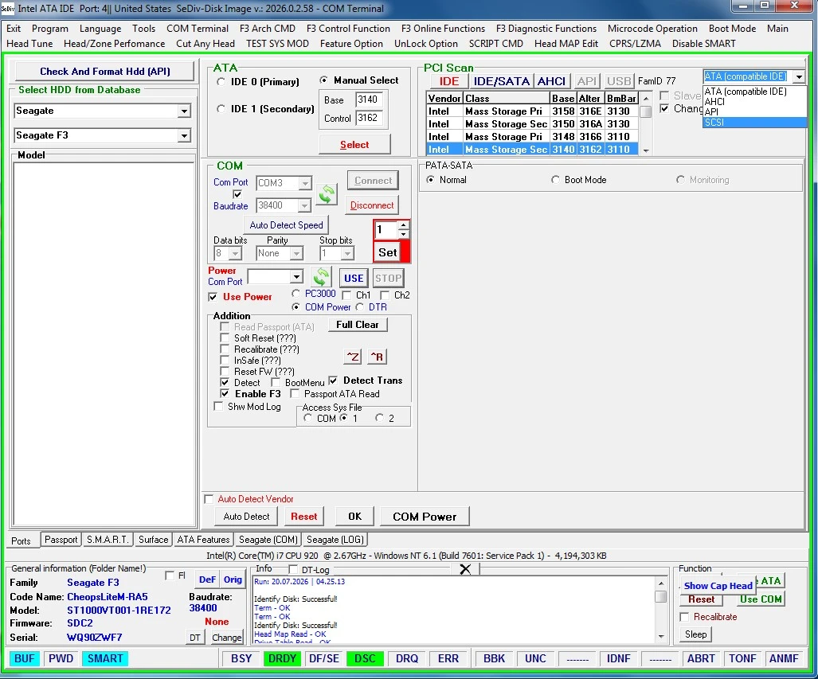This screenshot has height=679, width=818.
Task: Expand the COM3 port dropdown
Action: [x=305, y=183]
